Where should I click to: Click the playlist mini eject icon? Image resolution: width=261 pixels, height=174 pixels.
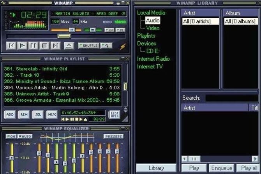pos(85,119)
